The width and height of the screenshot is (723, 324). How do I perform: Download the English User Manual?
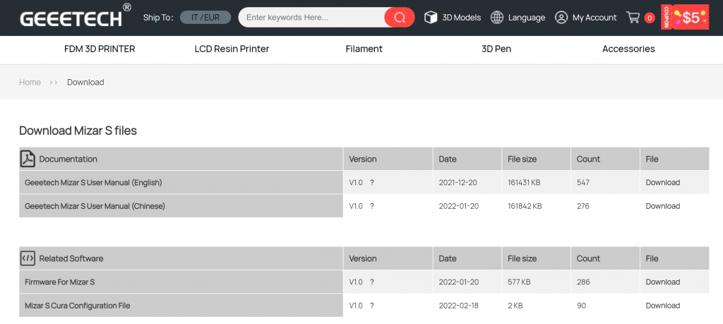click(662, 183)
